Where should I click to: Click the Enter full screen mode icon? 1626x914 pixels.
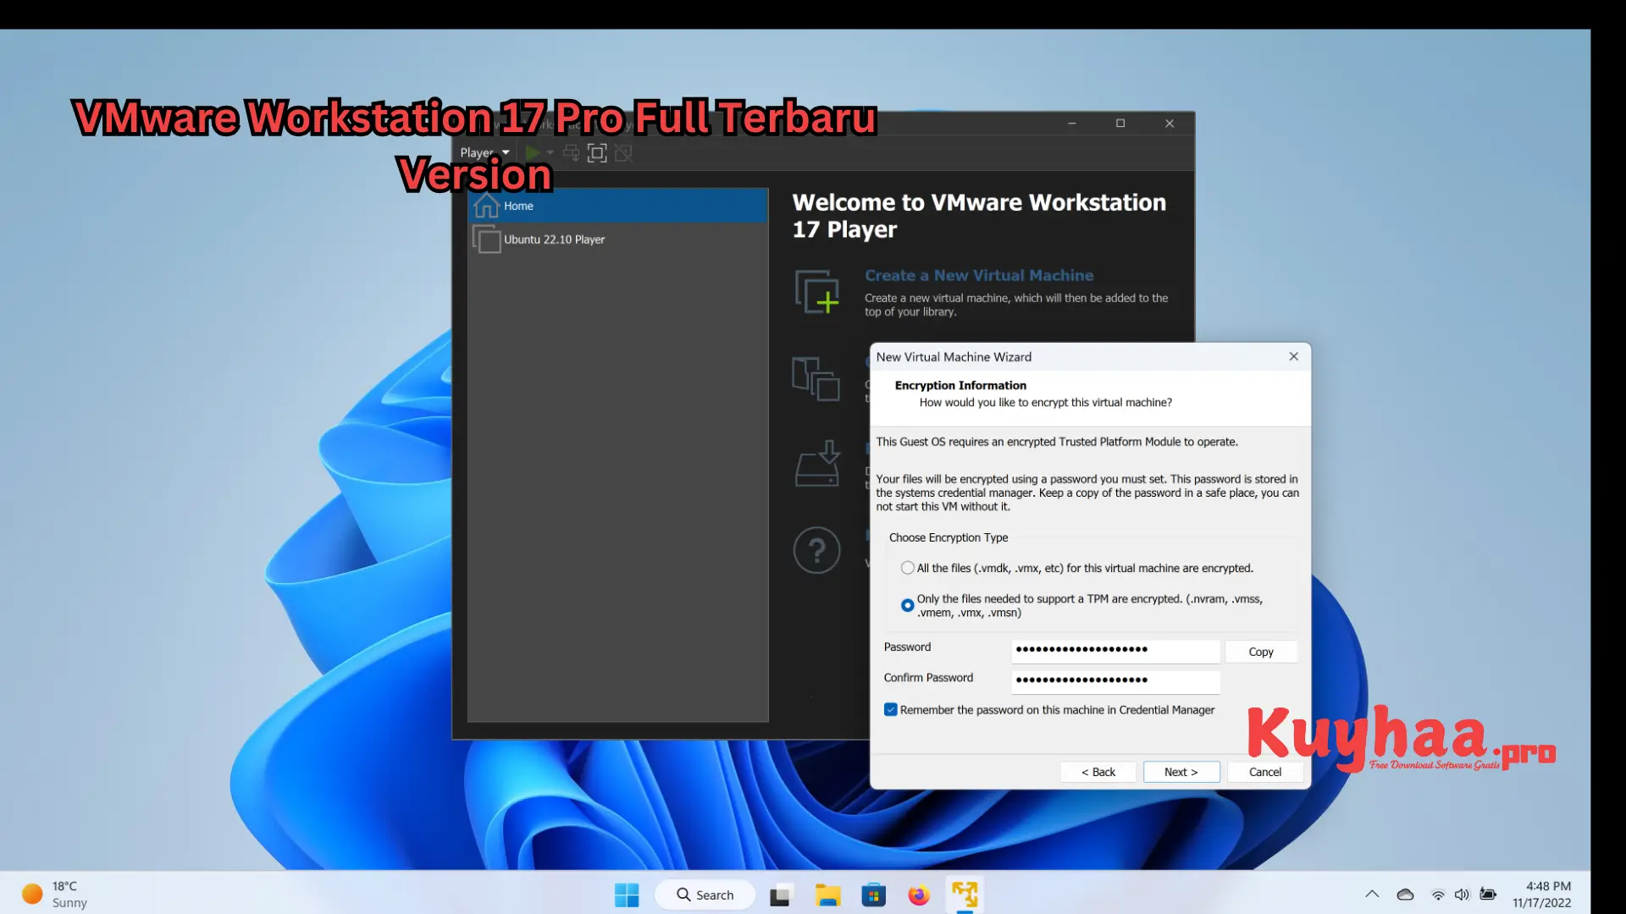(x=597, y=153)
